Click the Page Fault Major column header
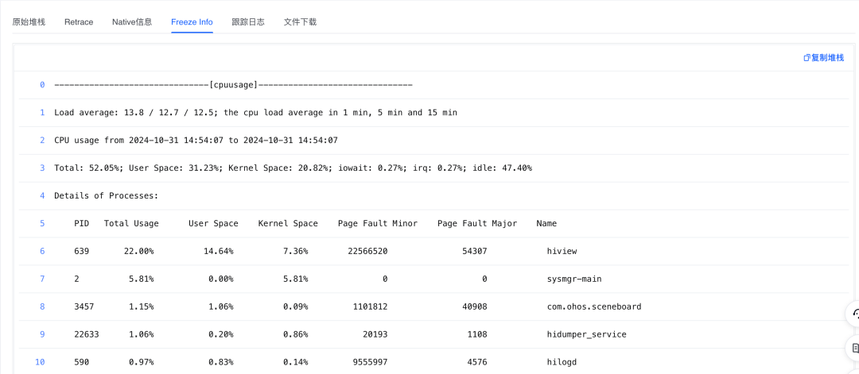 477,223
